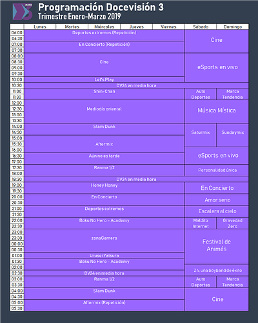Image resolution: width=258 pixels, height=323 pixels.
Task: Click the Trimestre Enero-Marzo 2019 subtitle
Action: pyautogui.click(x=79, y=16)
